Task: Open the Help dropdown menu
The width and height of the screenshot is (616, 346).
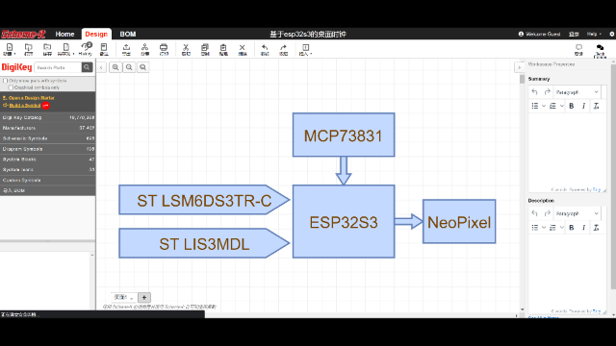Action: click(x=594, y=35)
